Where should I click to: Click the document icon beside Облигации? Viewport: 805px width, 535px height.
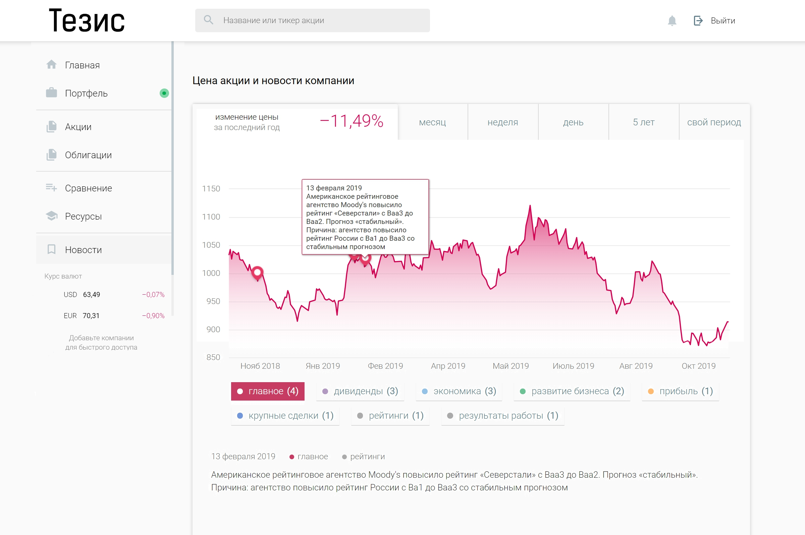tap(51, 155)
